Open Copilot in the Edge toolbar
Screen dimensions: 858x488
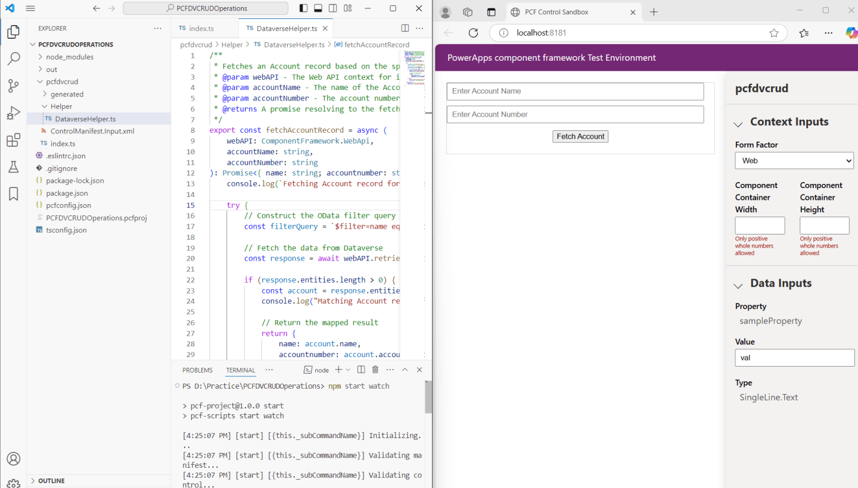[851, 33]
